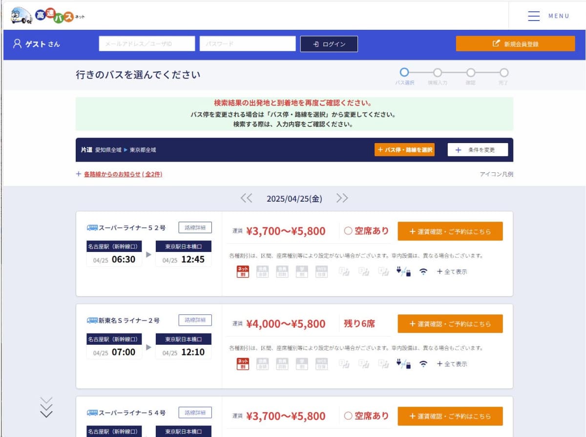Open 運賃確認・ご予約はこちら for スーパーライナー52号
This screenshot has height=437, width=586.
click(x=450, y=231)
